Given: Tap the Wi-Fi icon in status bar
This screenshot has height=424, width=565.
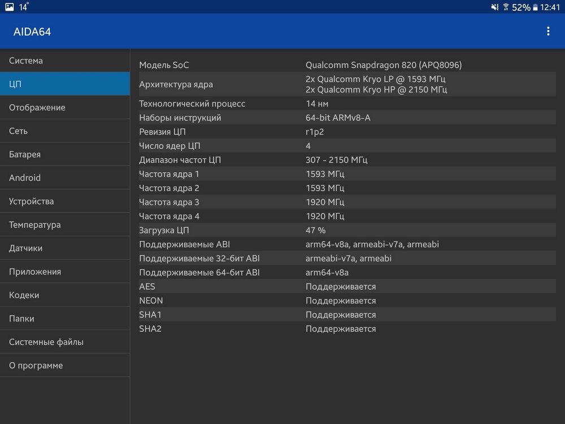Looking at the screenshot, I should 506,7.
